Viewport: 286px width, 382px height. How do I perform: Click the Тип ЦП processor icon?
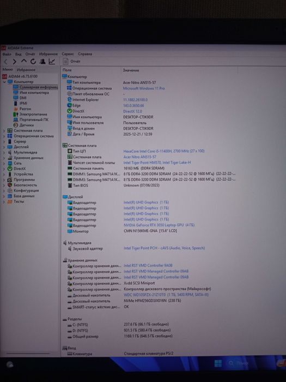[70, 151]
